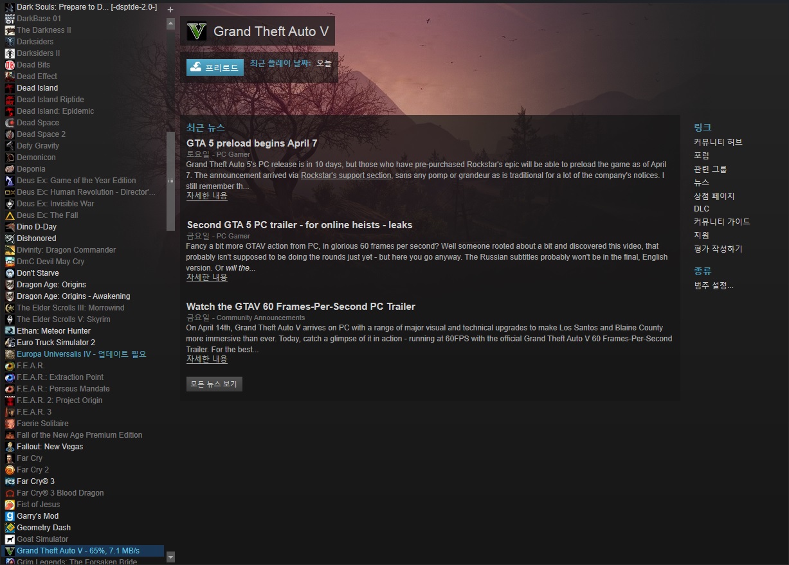
Task: Select the Dead Island icon
Action: tap(10, 88)
